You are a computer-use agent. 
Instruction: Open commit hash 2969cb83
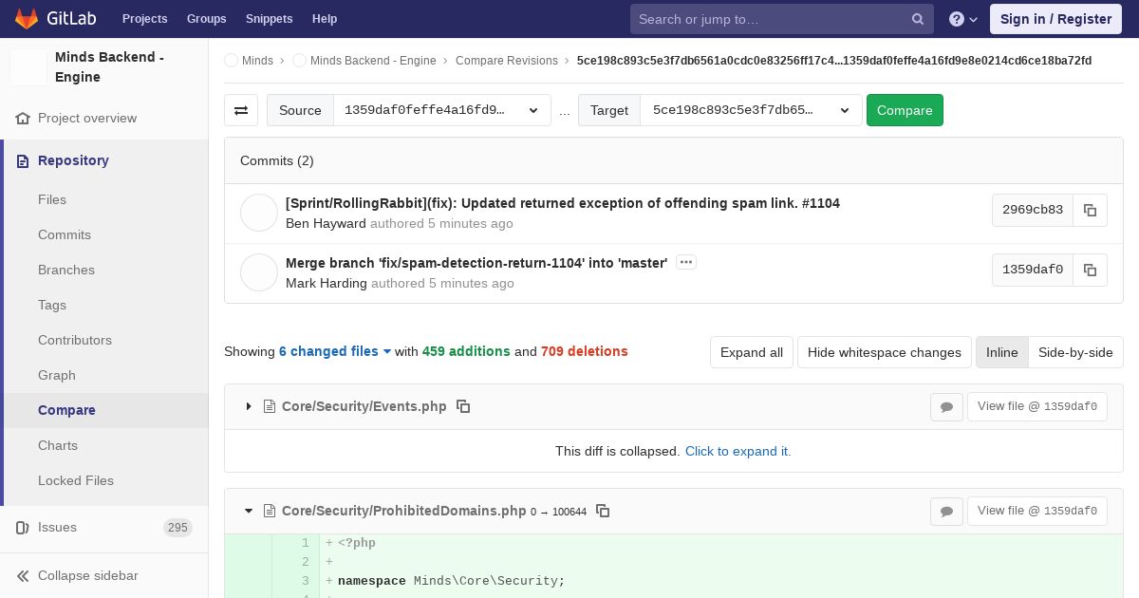tap(1033, 210)
